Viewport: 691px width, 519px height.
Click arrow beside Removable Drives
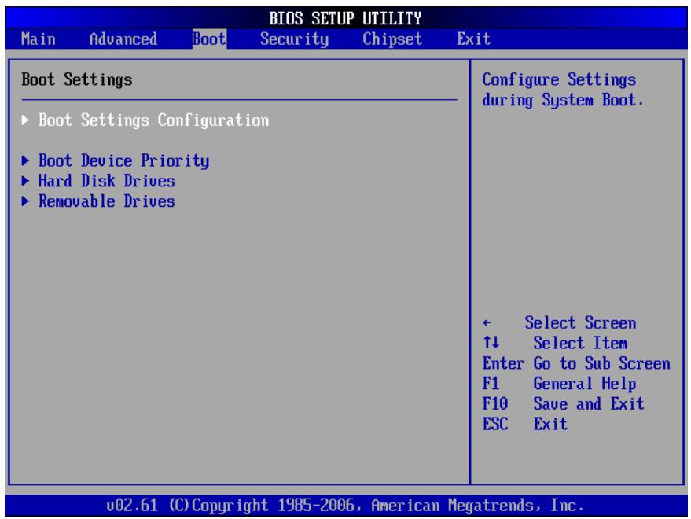[x=26, y=201]
